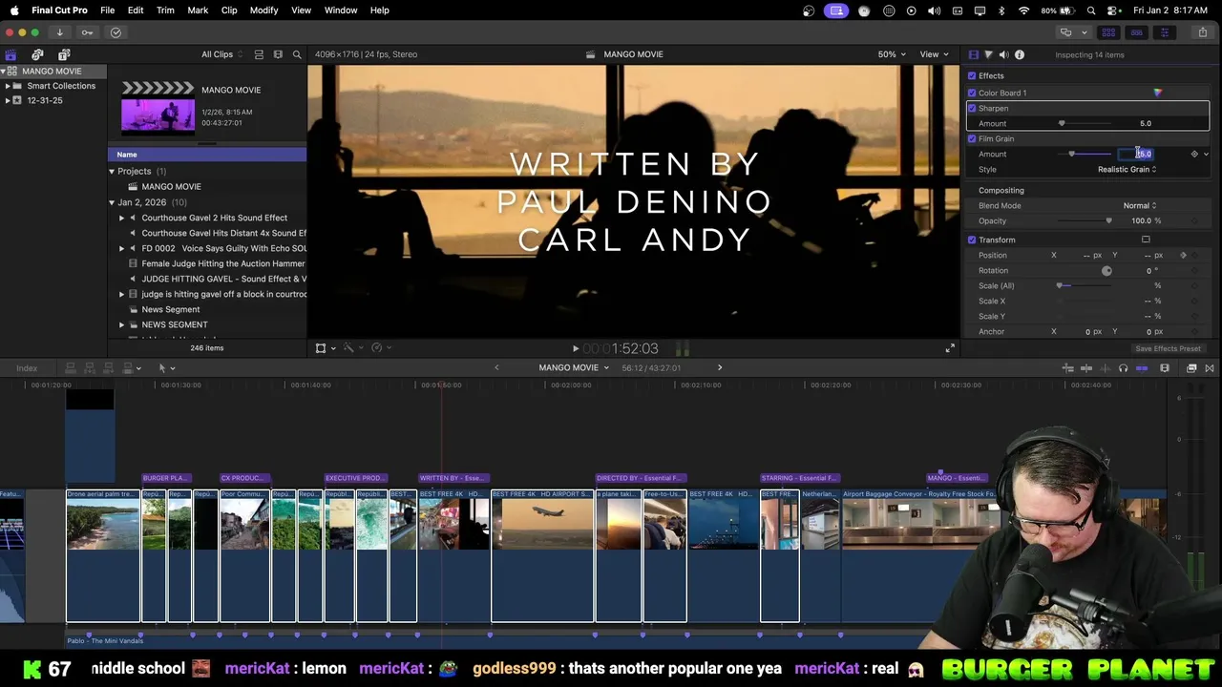Open the Effects browser icon
This screenshot has height=687, width=1222.
tap(1191, 368)
